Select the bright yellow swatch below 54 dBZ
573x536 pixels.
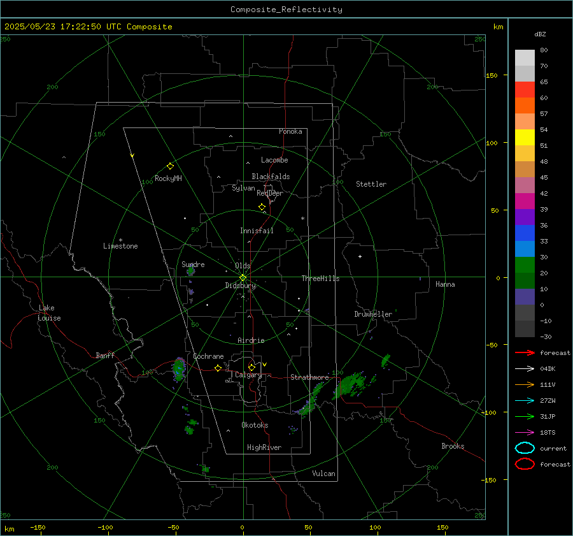[x=525, y=137]
